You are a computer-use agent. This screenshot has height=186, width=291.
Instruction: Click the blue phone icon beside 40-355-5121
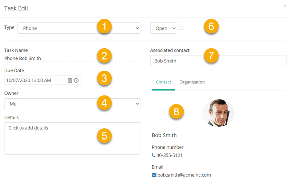tap(154, 155)
